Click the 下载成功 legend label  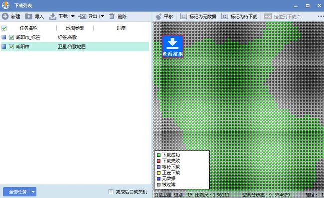pyautogui.click(x=171, y=155)
